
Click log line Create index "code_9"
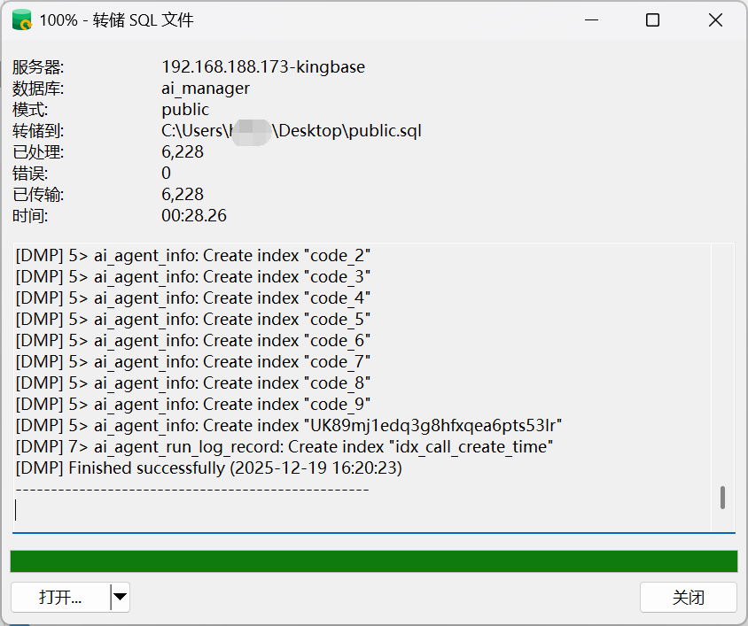193,404
